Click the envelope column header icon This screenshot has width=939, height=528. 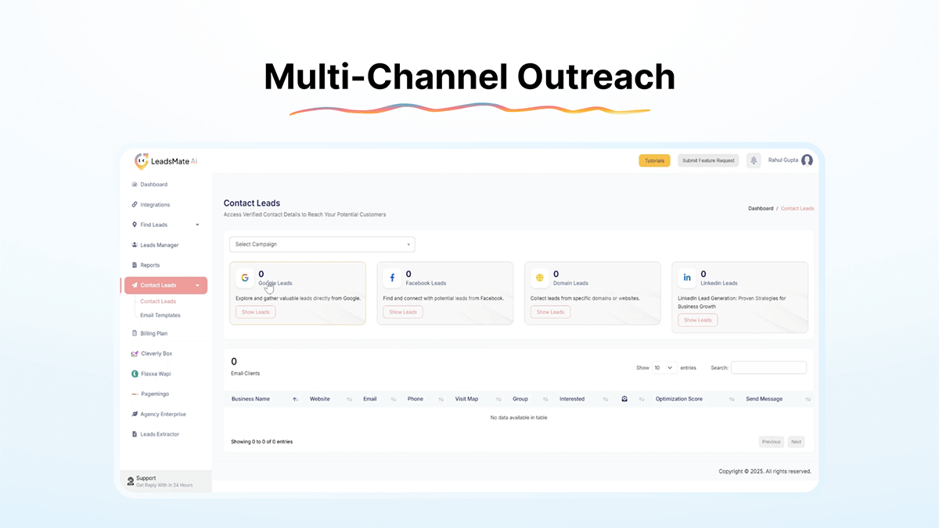tap(624, 399)
